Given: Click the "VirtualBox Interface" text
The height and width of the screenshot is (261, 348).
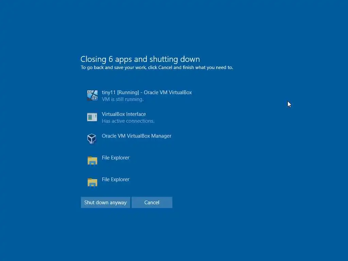Looking at the screenshot, I should [x=124, y=114].
